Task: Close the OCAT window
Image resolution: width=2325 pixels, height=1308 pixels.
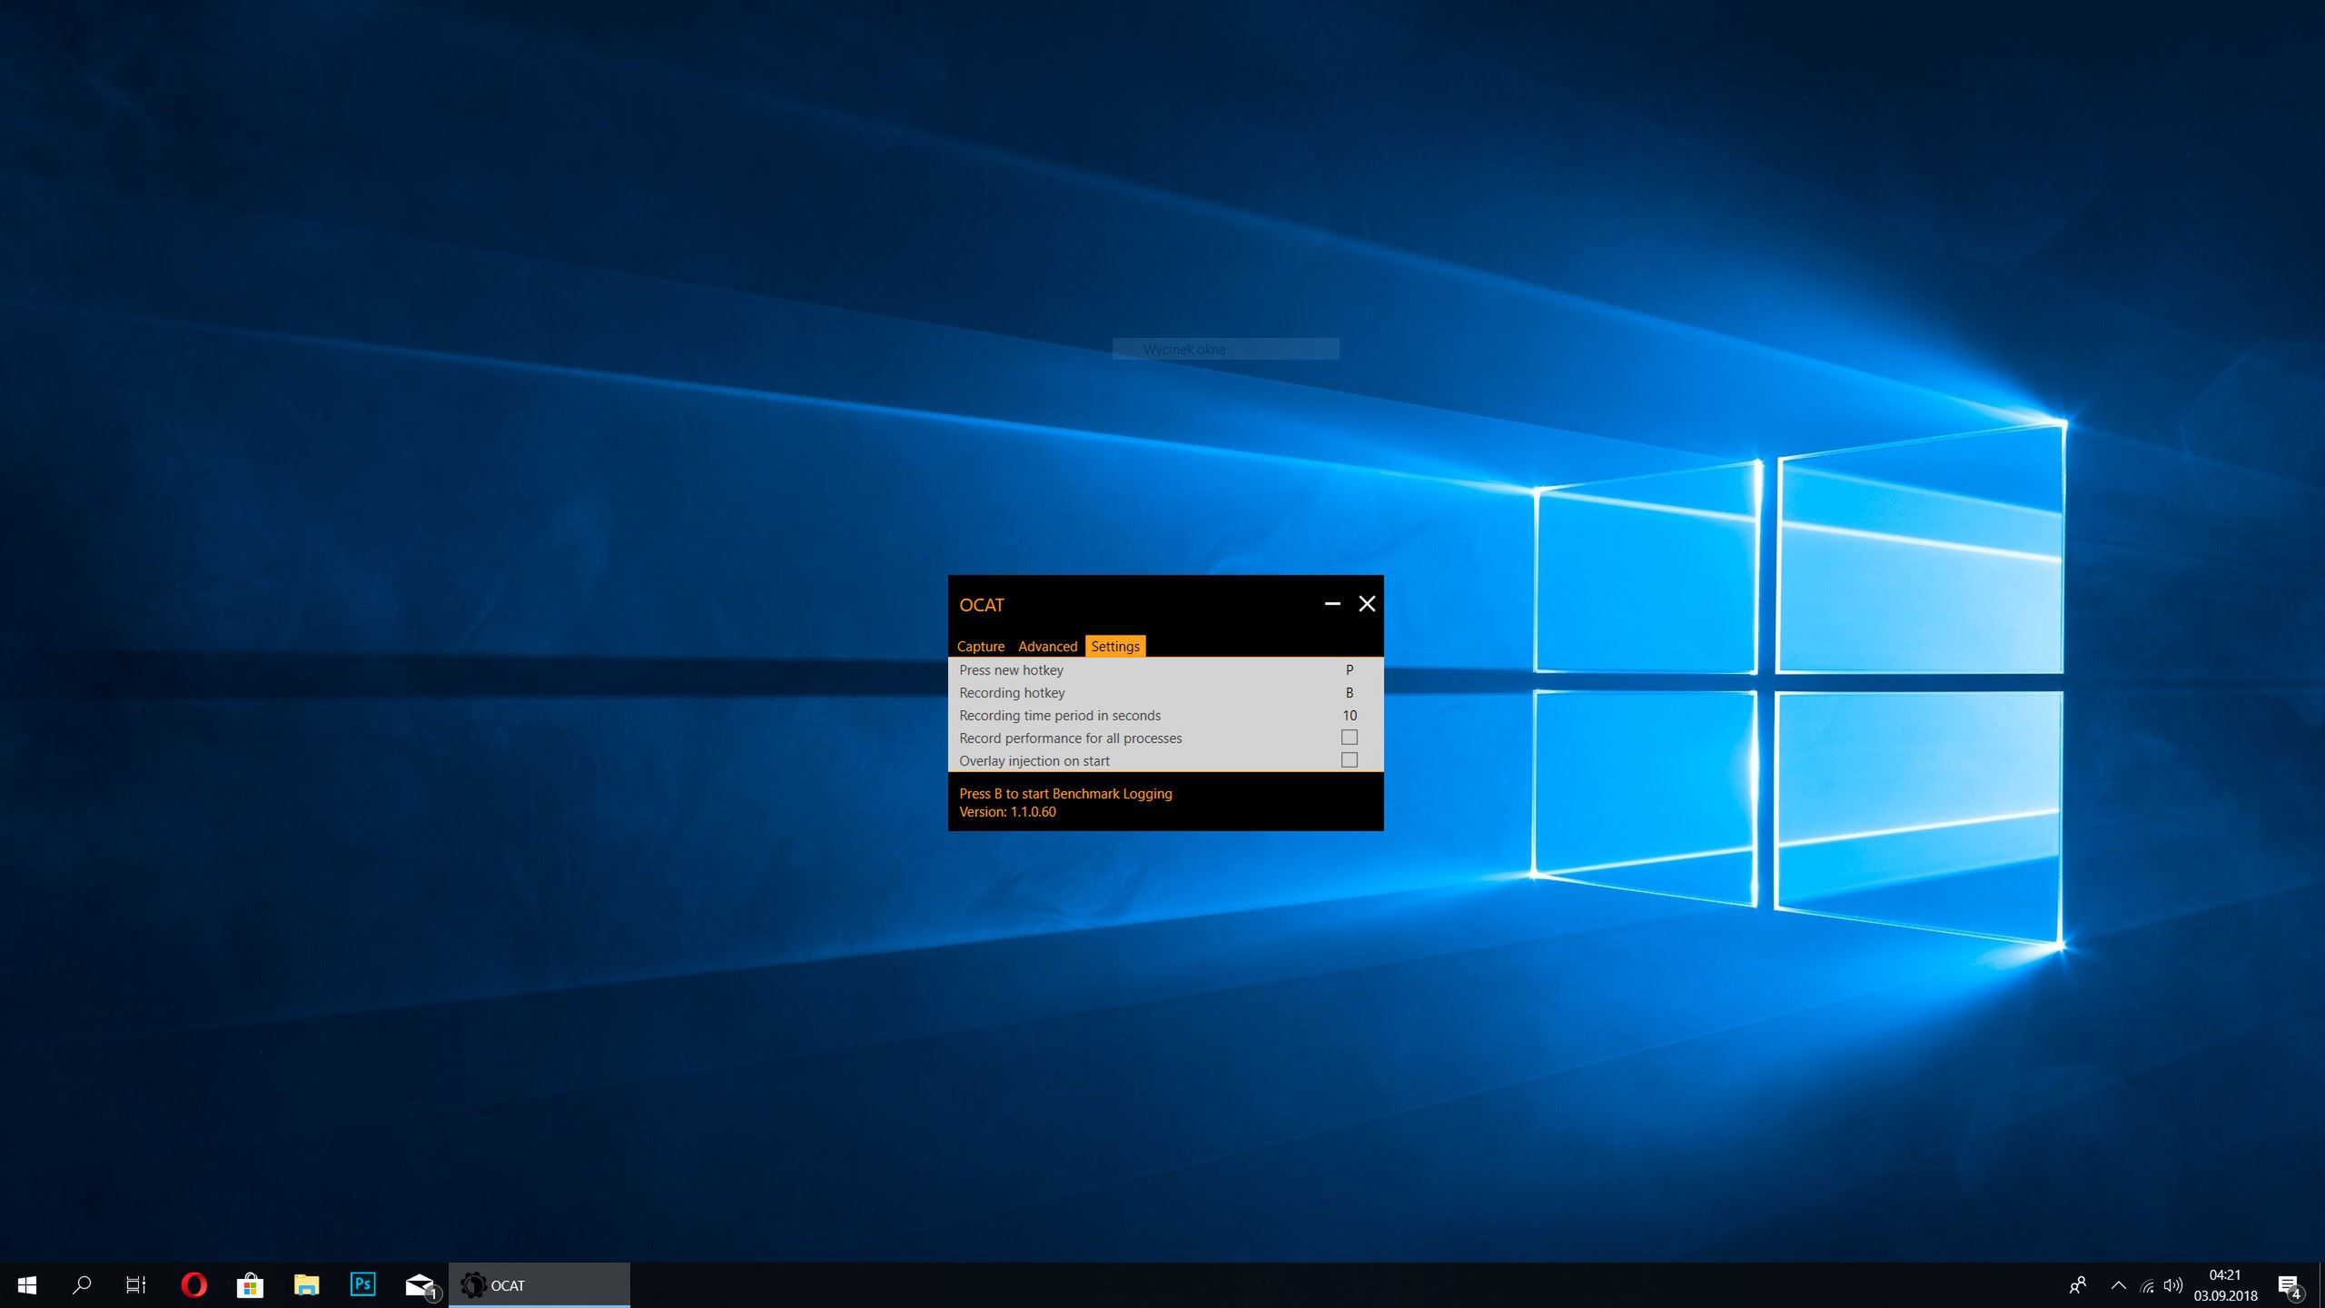Action: [x=1366, y=604]
